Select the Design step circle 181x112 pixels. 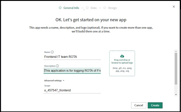tap(105, 8)
